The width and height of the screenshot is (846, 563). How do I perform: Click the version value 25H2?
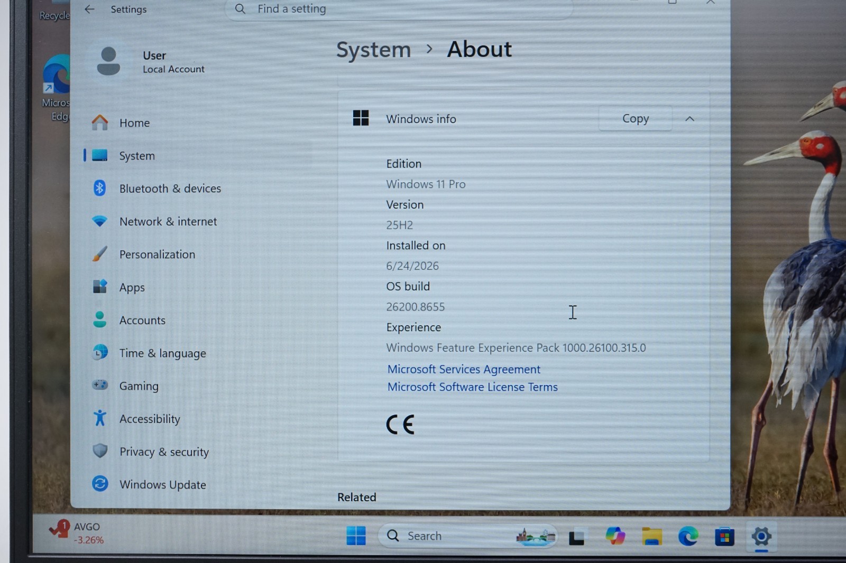[x=399, y=225]
